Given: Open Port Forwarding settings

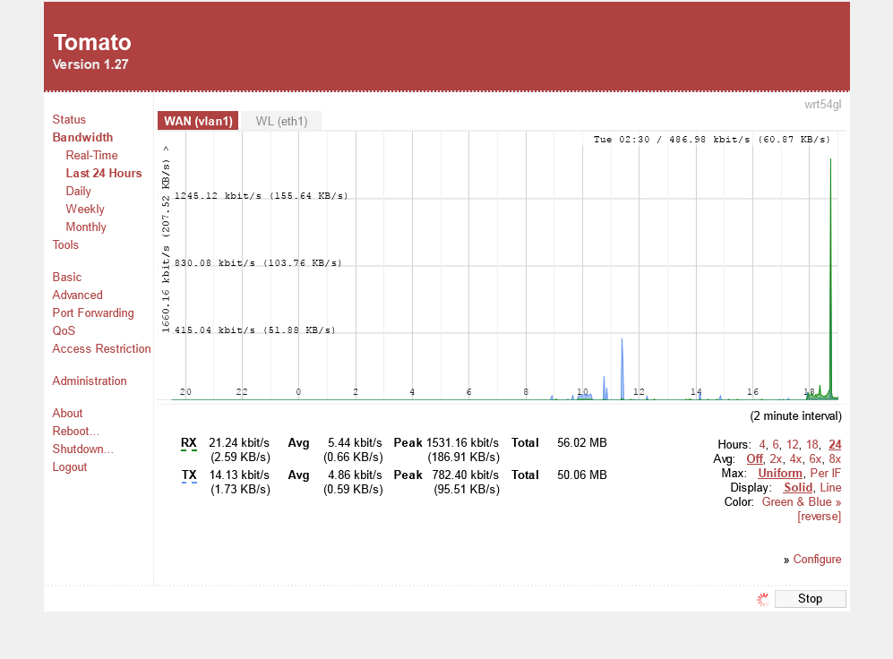Looking at the screenshot, I should click(x=93, y=313).
